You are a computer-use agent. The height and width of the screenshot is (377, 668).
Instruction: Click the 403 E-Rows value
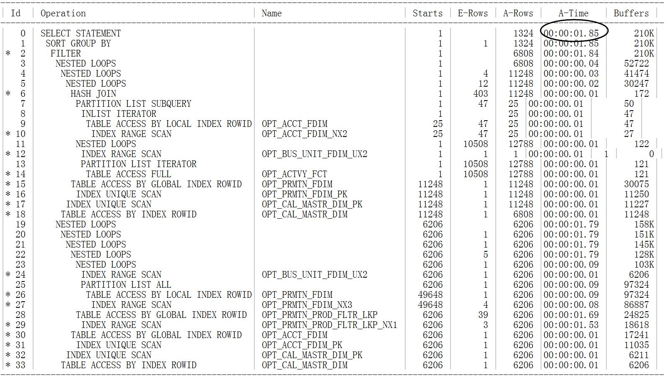(x=481, y=94)
